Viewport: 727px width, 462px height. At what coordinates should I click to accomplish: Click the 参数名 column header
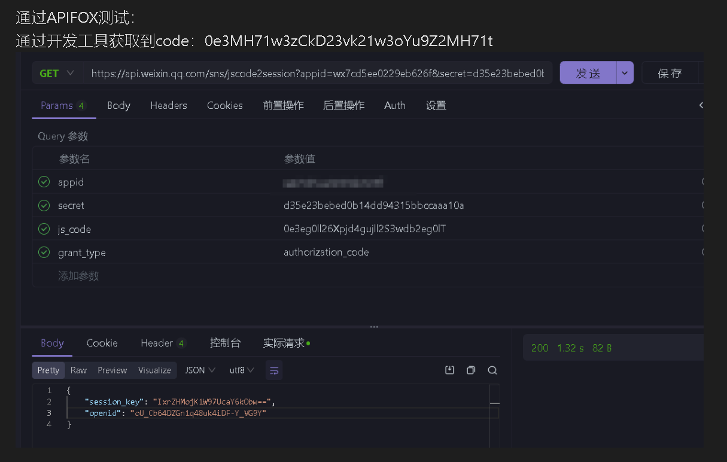point(74,159)
